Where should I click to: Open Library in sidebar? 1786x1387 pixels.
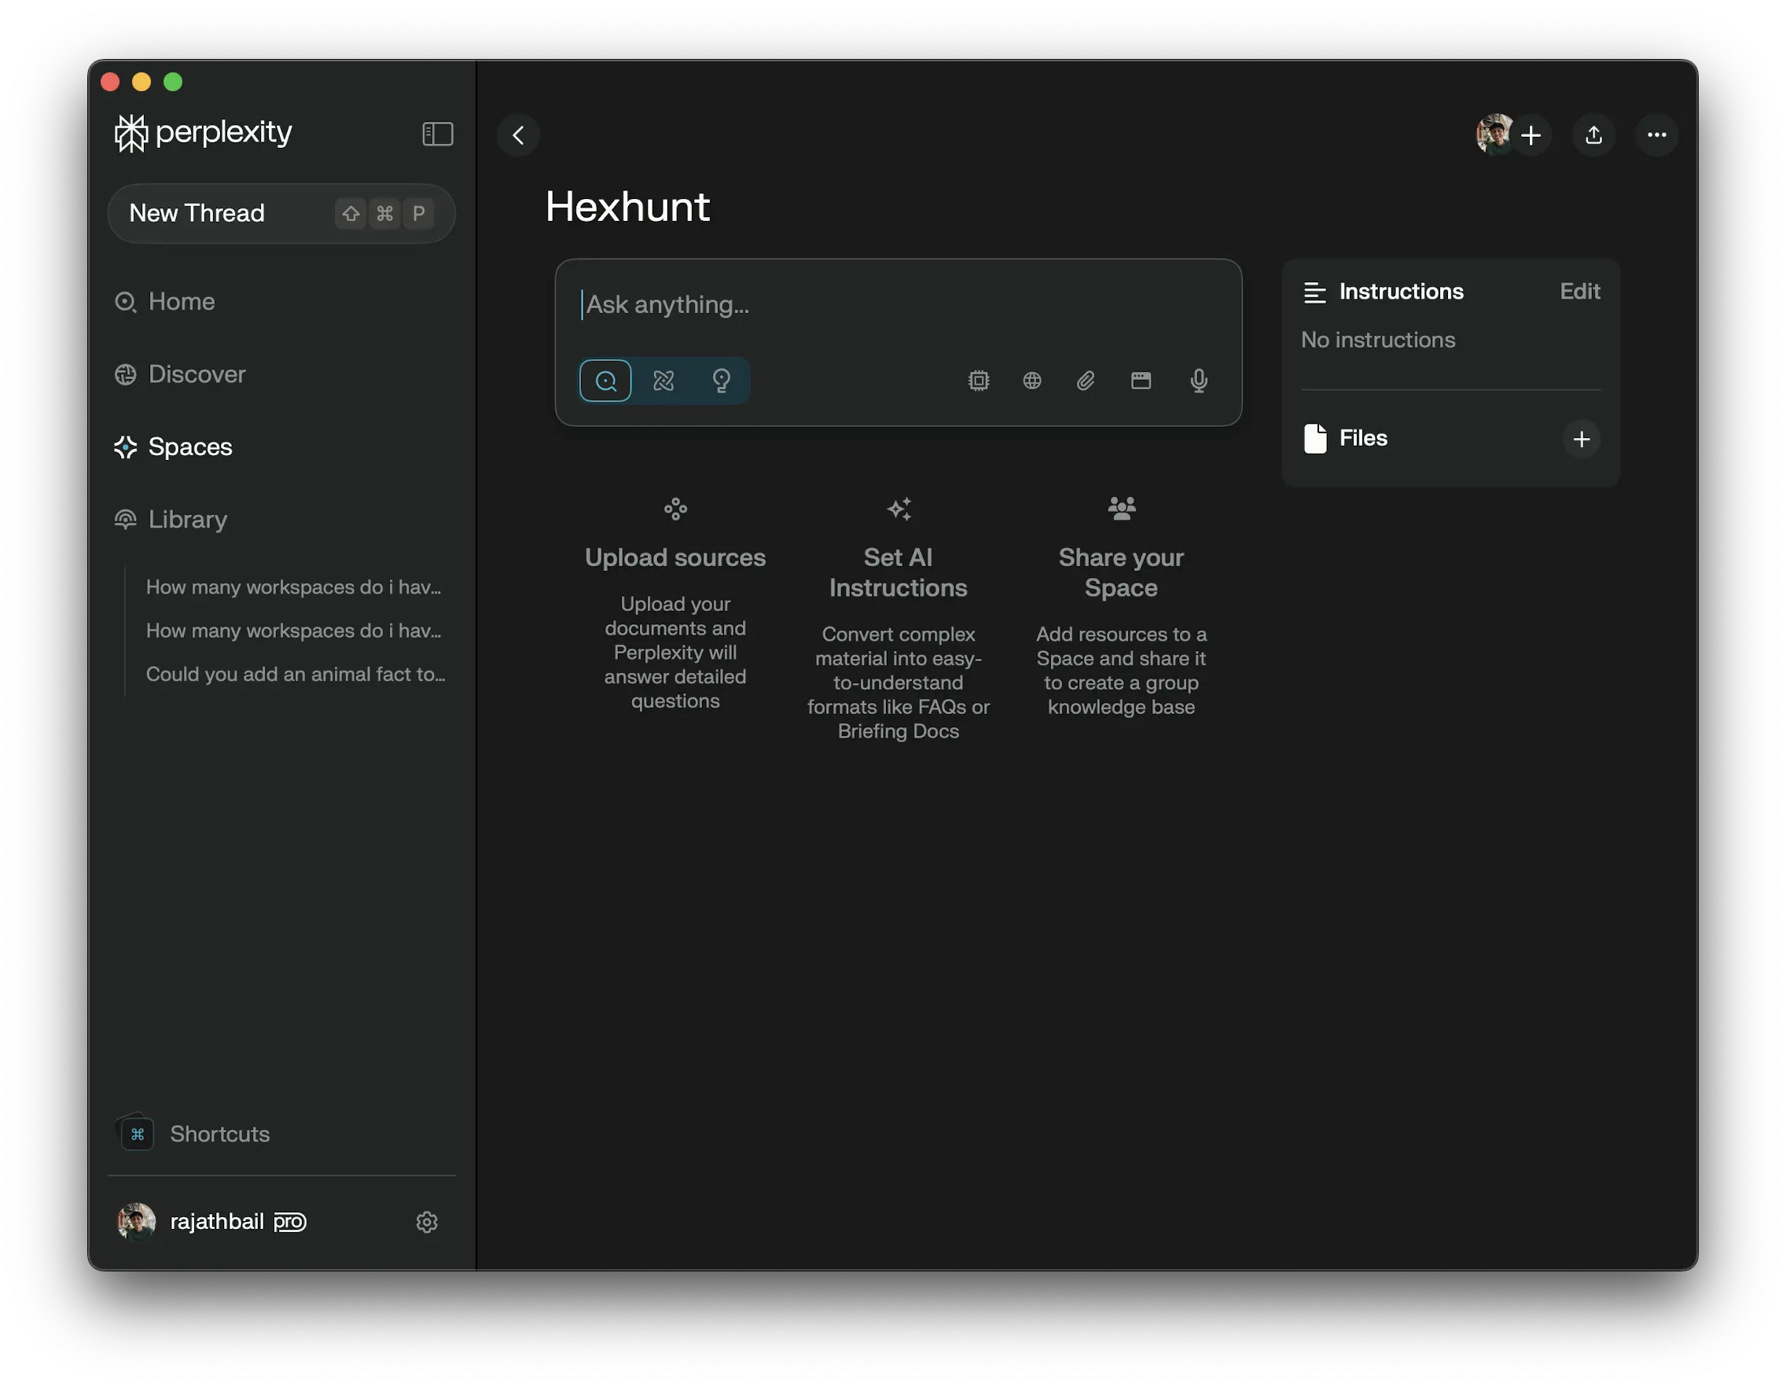187,519
